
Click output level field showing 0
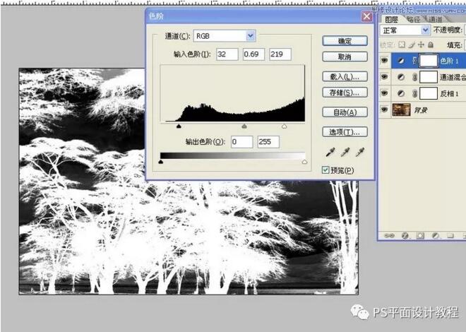[x=242, y=142]
